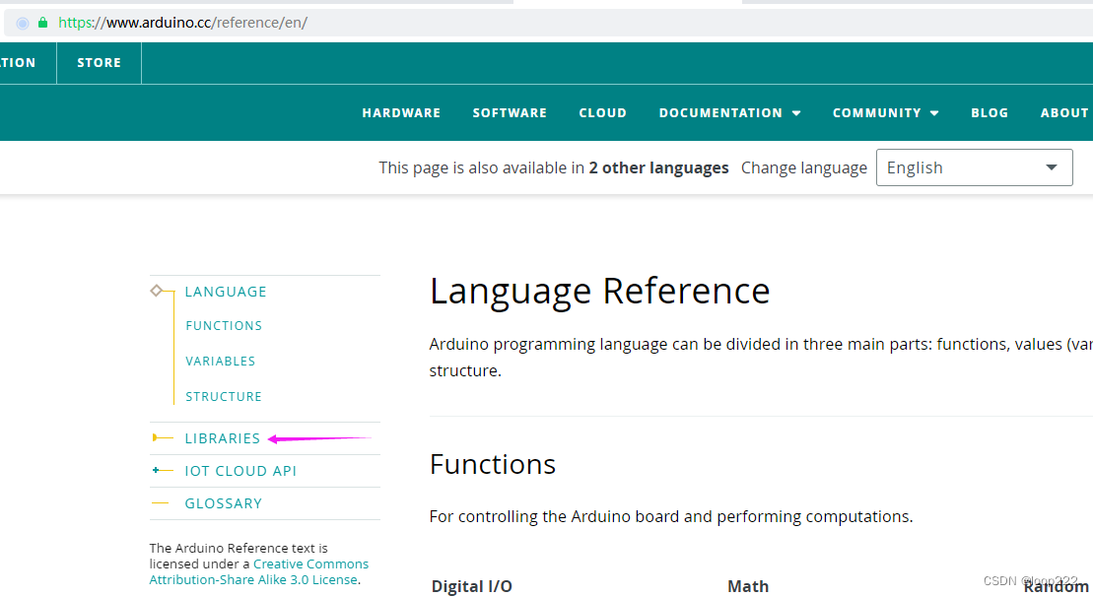Open the English language combo box
Screen dimensions: 1093x597
point(974,167)
